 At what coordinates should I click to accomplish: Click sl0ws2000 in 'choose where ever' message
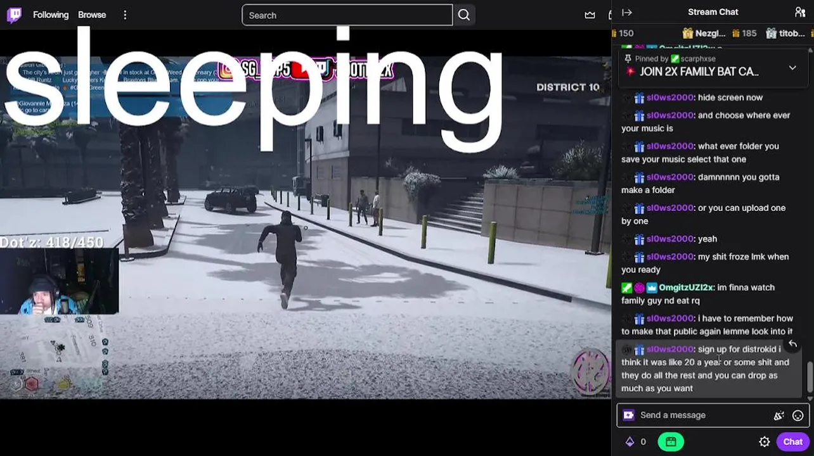click(671, 115)
